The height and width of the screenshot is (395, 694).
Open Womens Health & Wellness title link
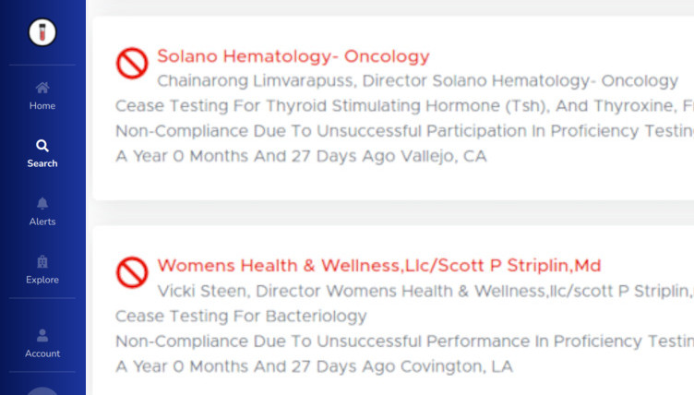pyautogui.click(x=379, y=265)
